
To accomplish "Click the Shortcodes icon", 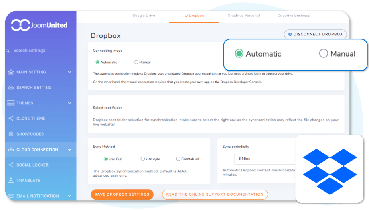I will tap(11, 134).
